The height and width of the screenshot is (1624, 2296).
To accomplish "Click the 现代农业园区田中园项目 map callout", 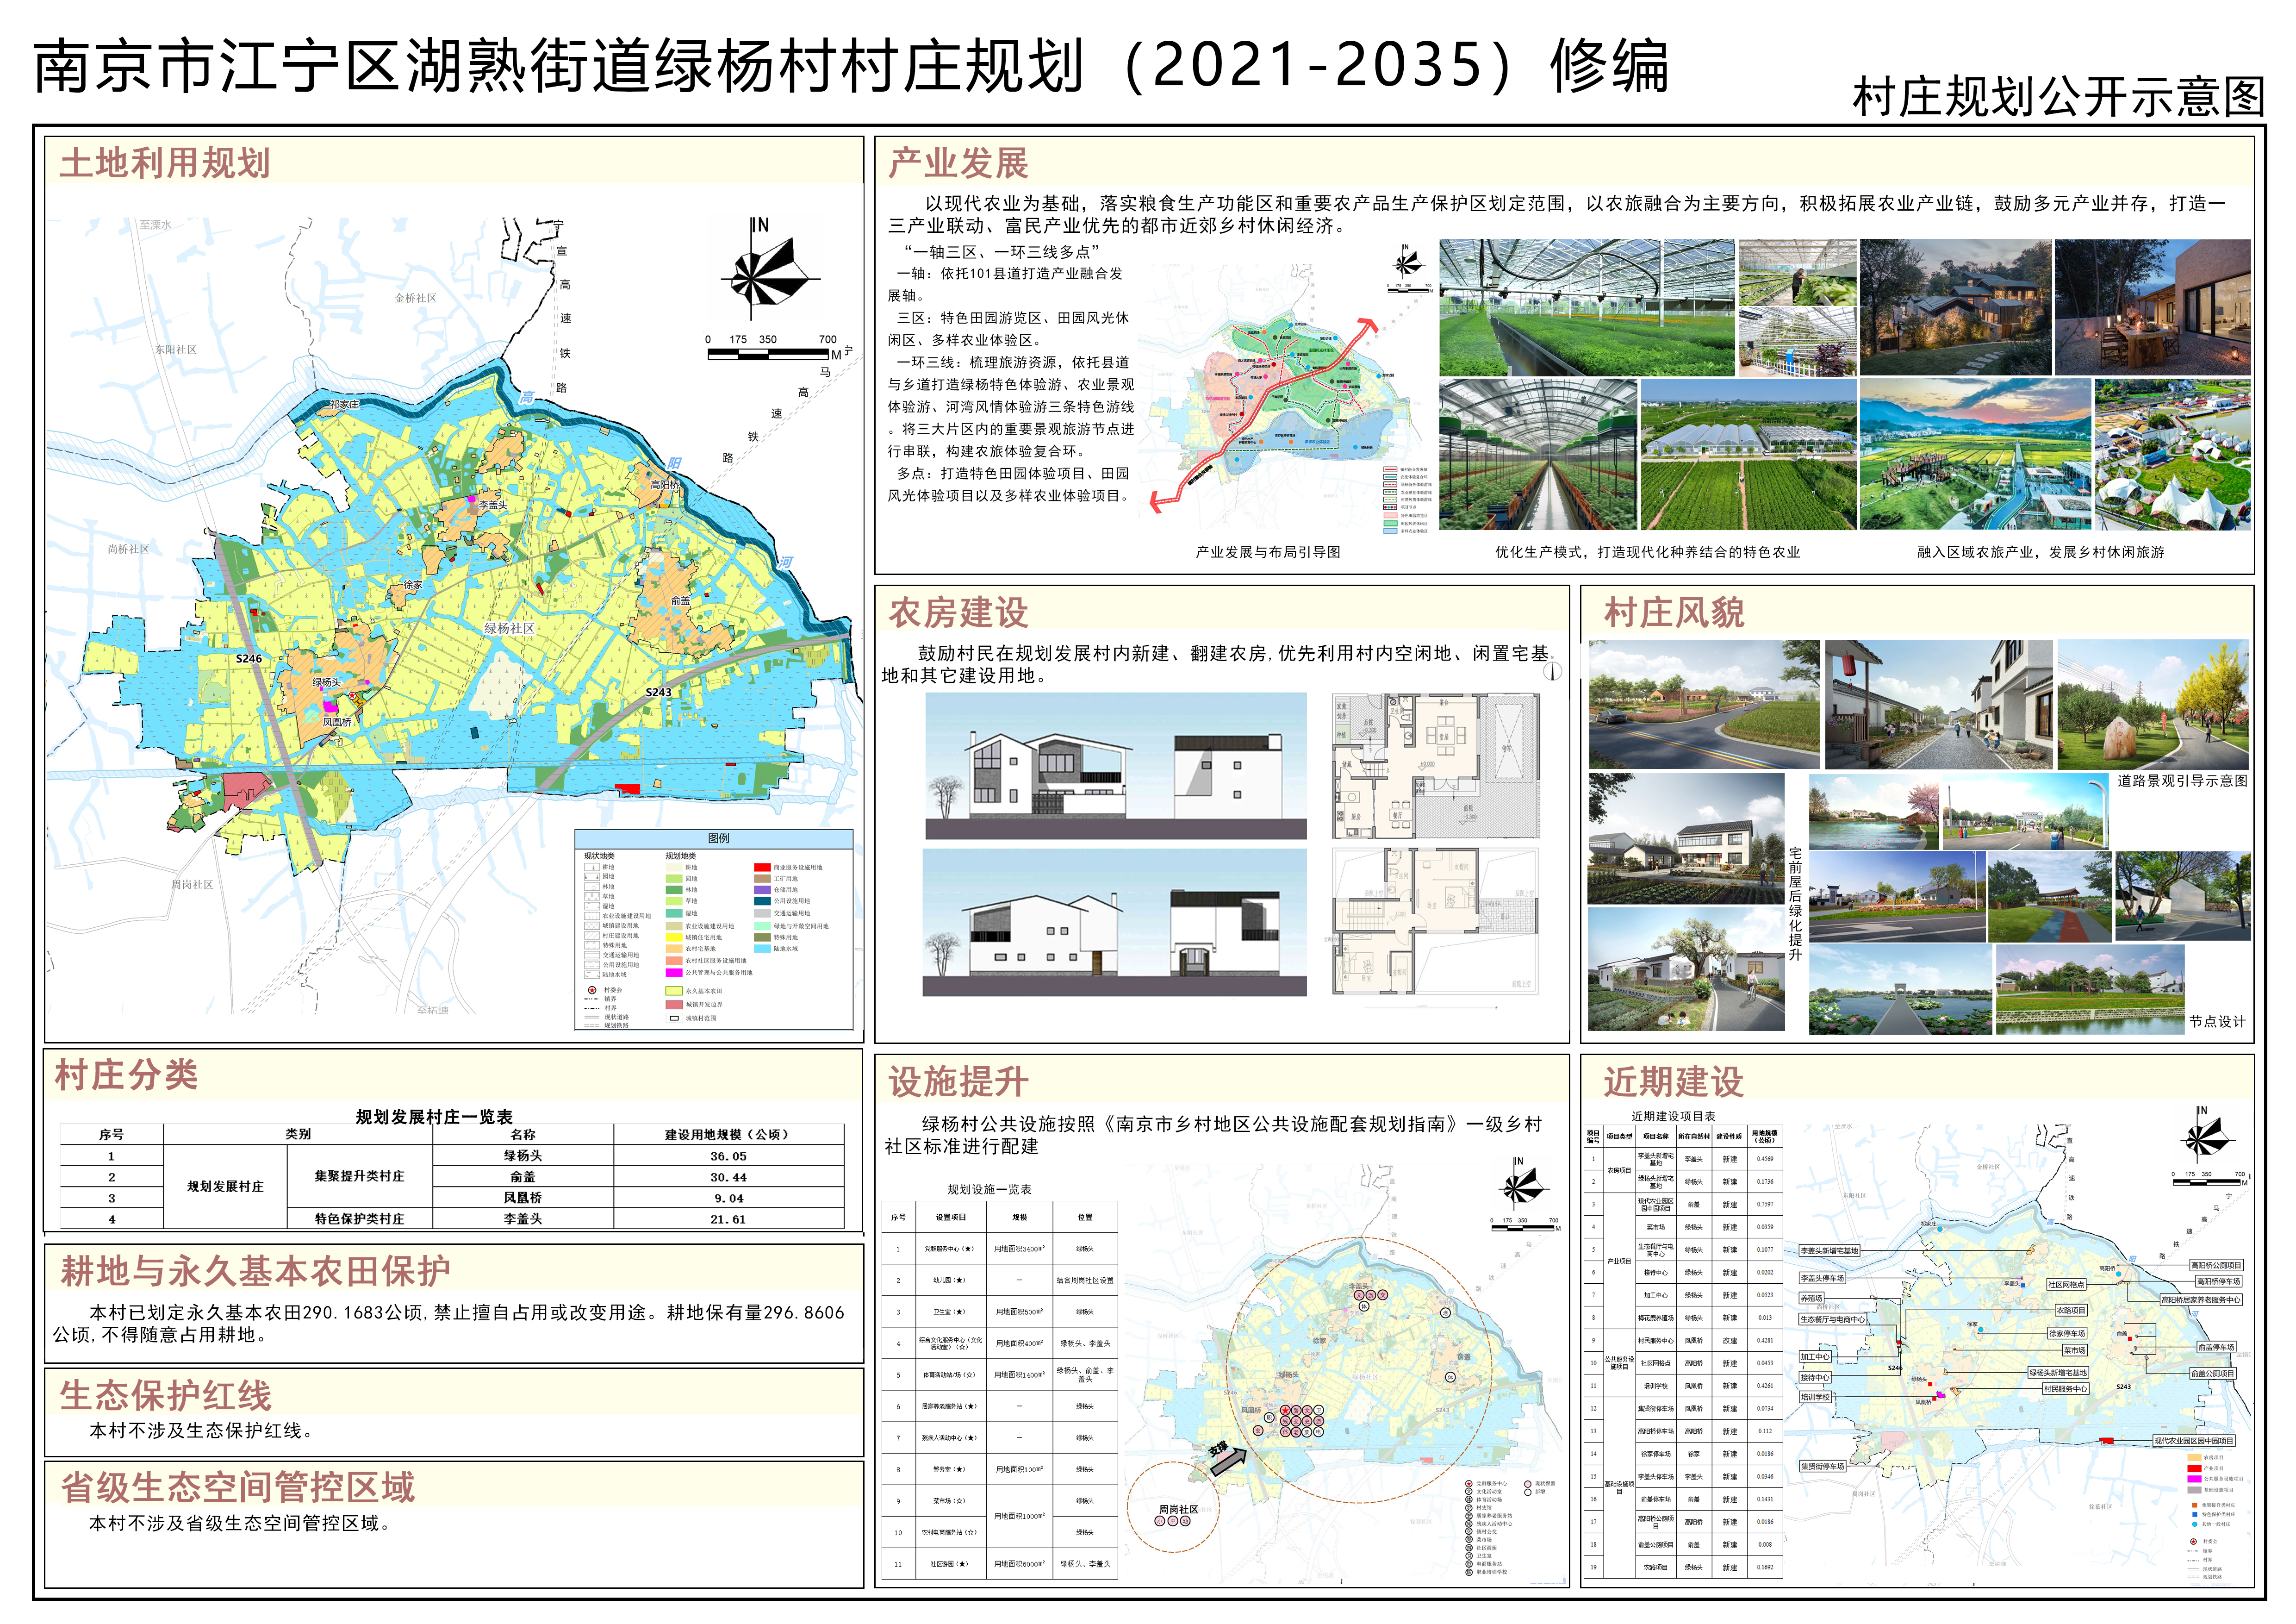I will click(x=2194, y=1441).
